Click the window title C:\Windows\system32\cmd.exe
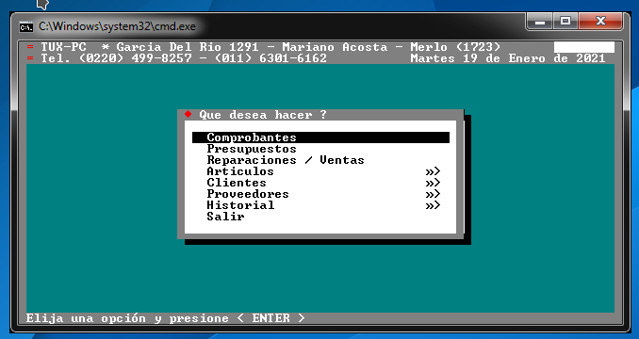 118,26
